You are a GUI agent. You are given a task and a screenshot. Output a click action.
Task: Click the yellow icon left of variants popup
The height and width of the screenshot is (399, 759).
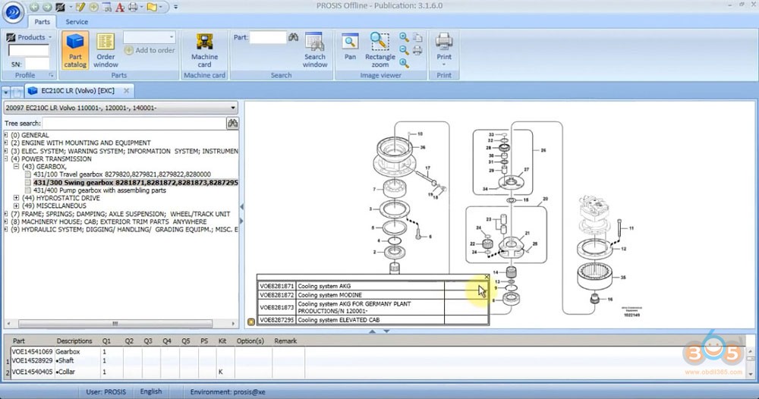tap(250, 322)
